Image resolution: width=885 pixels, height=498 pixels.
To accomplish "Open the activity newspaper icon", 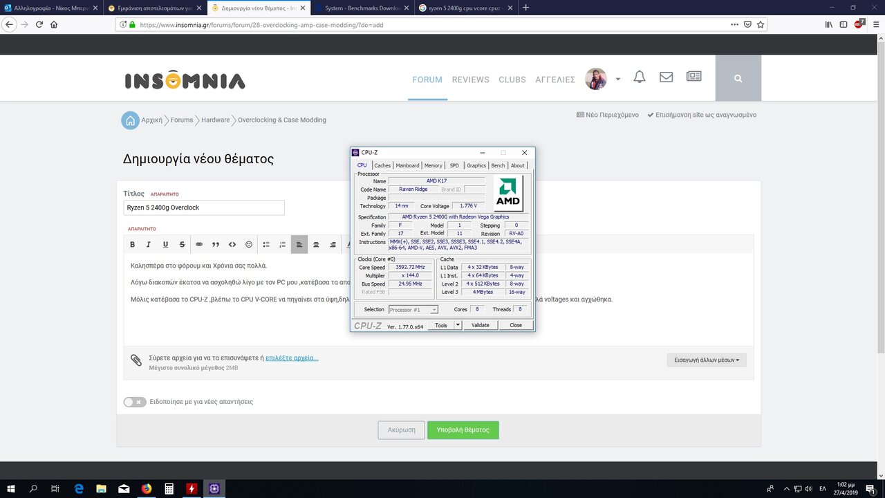I will 693,77.
